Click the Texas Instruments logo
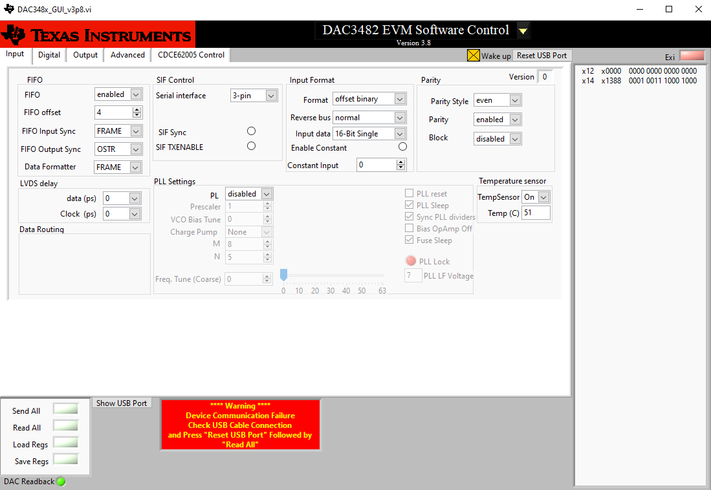This screenshot has width=711, height=490. 98,34
